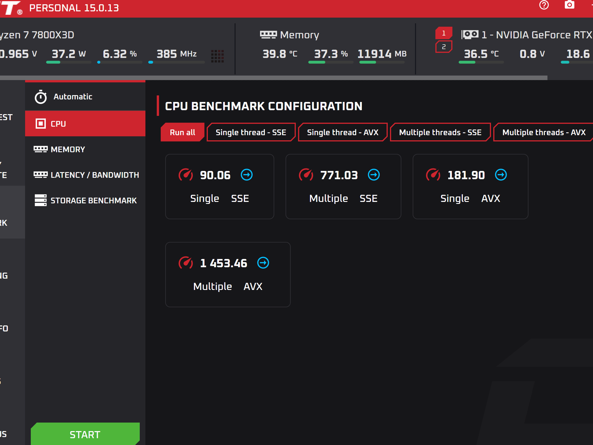Click the GPU temperature 36.5 °C bar
This screenshot has width=593, height=445.
click(481, 62)
